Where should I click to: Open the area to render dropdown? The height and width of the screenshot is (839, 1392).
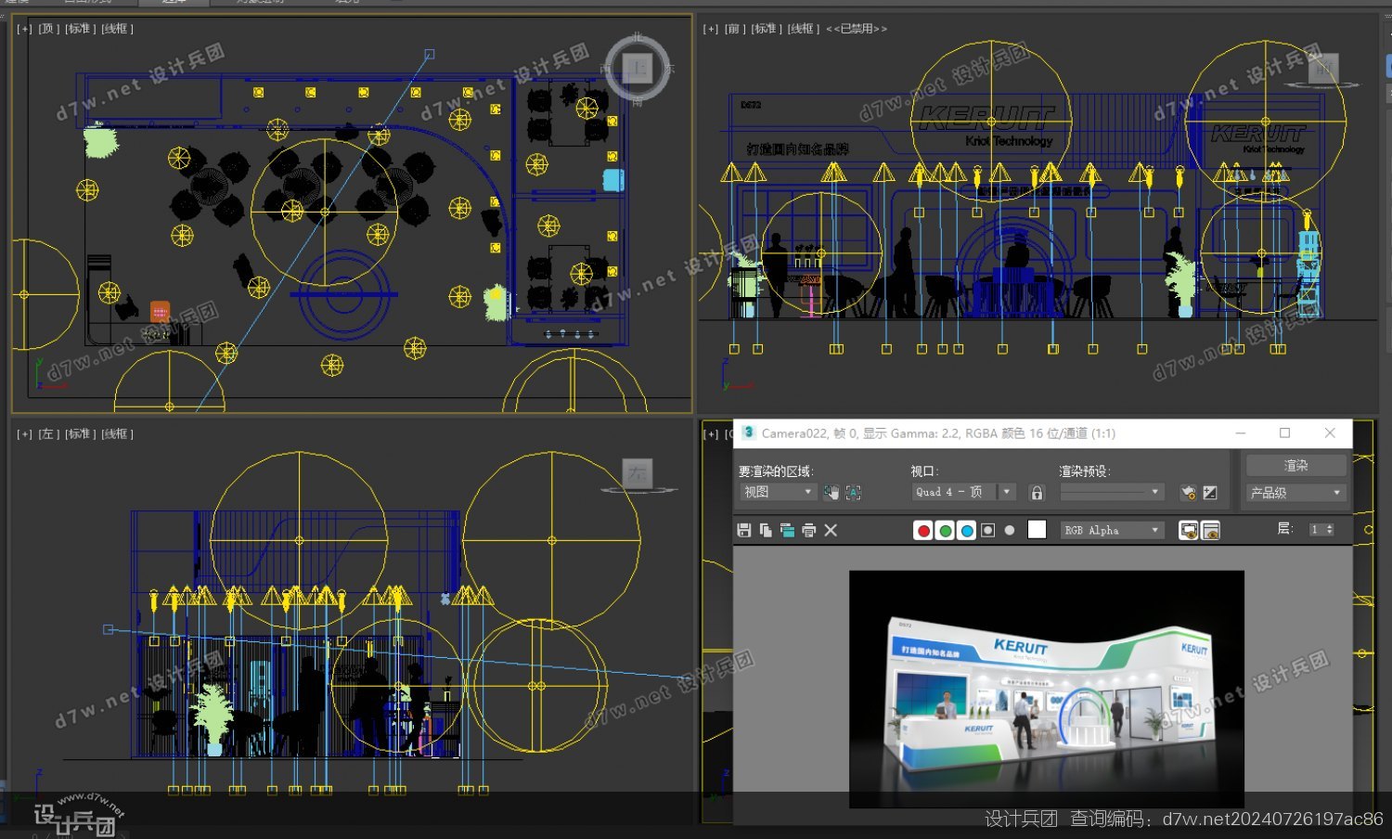pos(778,492)
